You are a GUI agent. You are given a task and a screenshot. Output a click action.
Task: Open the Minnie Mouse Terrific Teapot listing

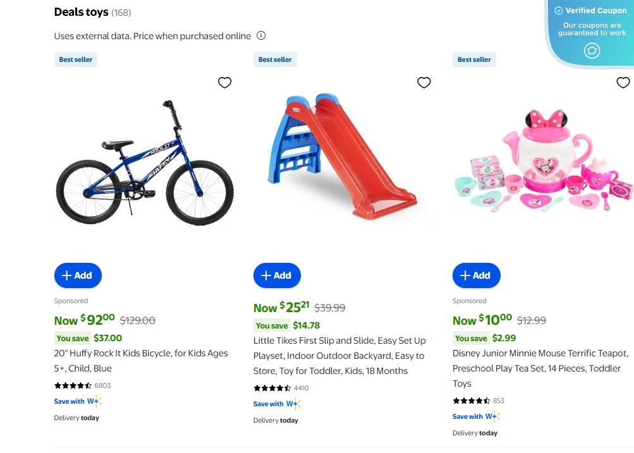click(x=540, y=368)
